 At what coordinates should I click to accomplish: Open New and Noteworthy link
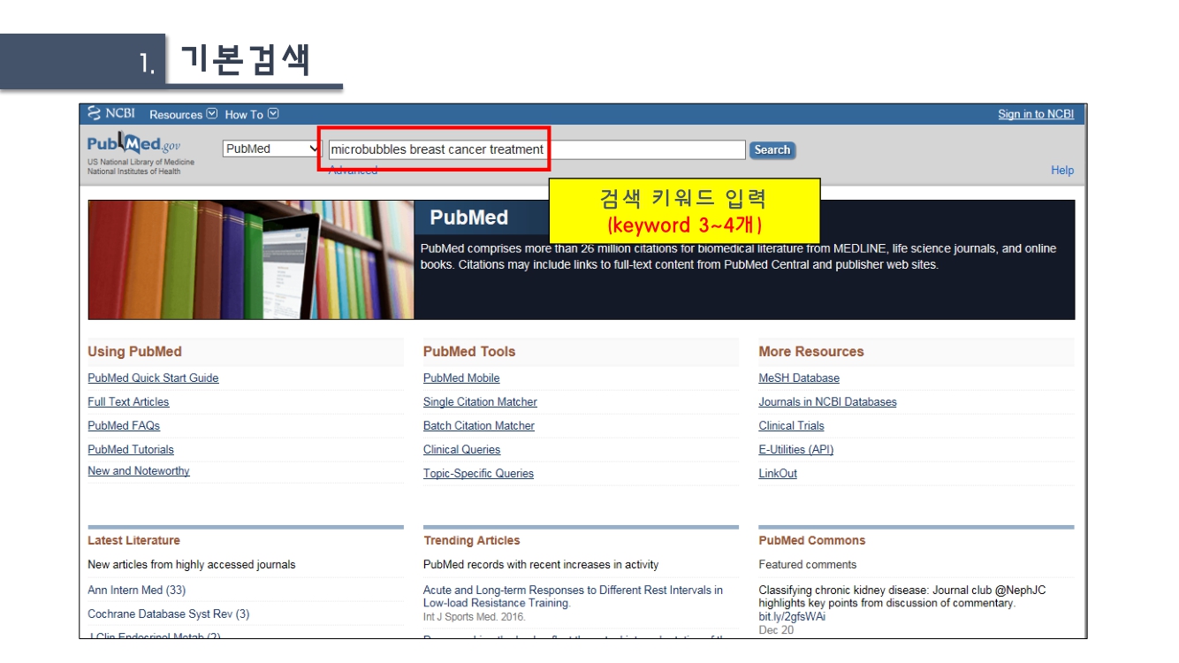point(139,471)
